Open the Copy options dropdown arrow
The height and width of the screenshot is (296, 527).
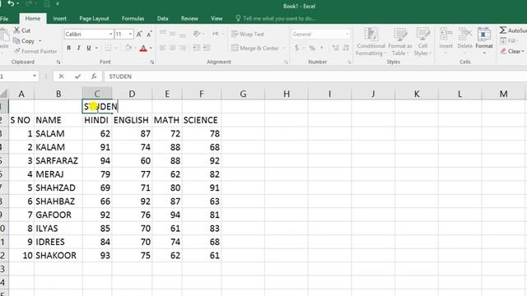(x=40, y=41)
